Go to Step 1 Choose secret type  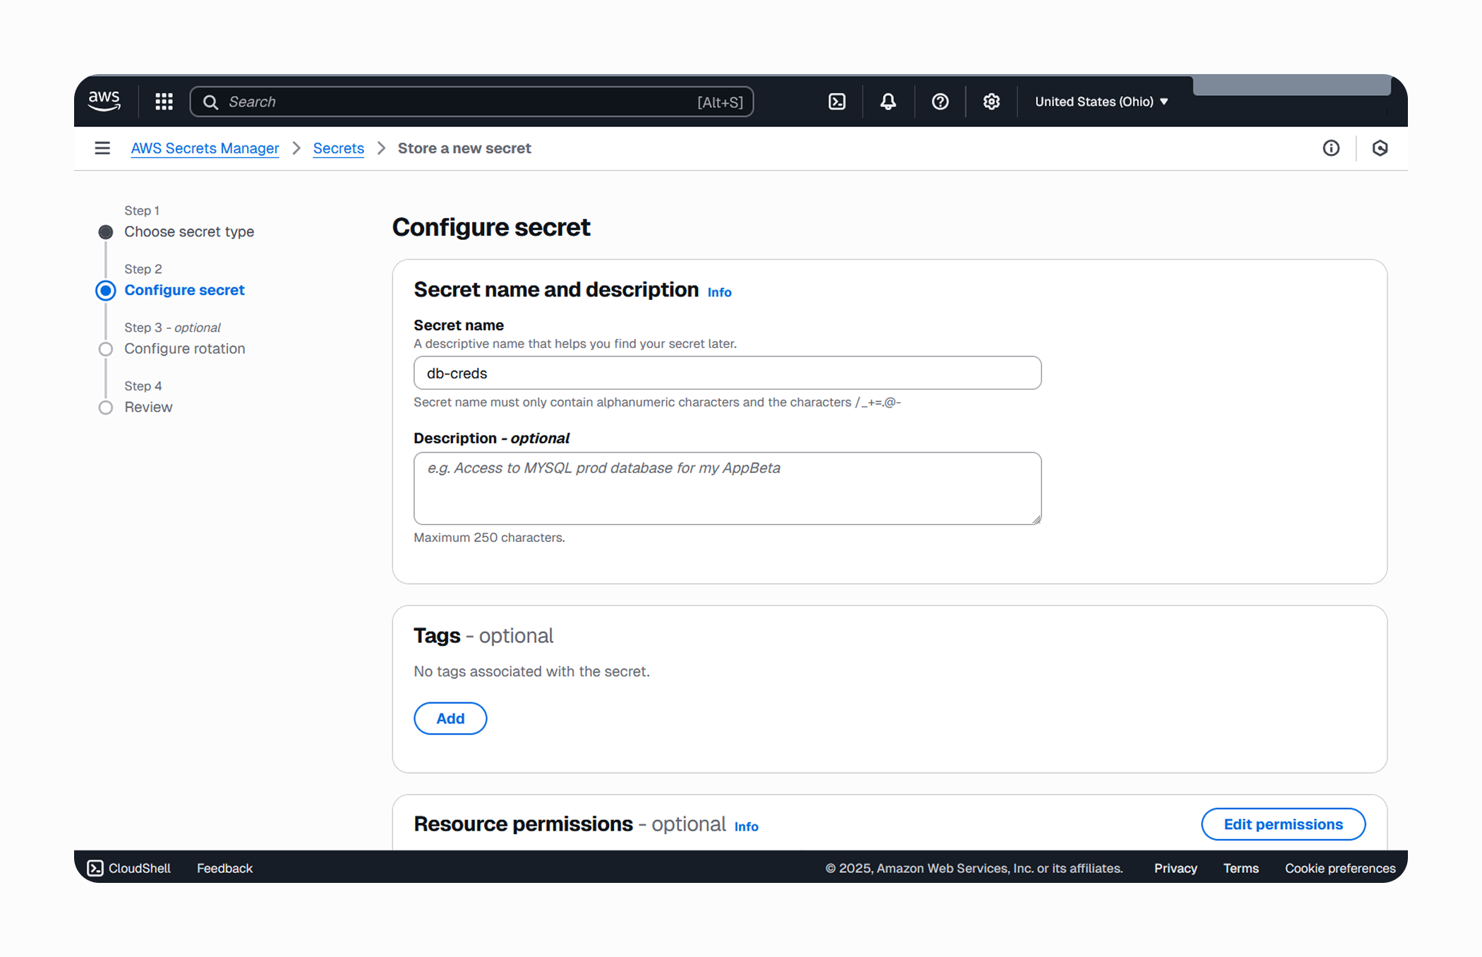[x=189, y=231]
